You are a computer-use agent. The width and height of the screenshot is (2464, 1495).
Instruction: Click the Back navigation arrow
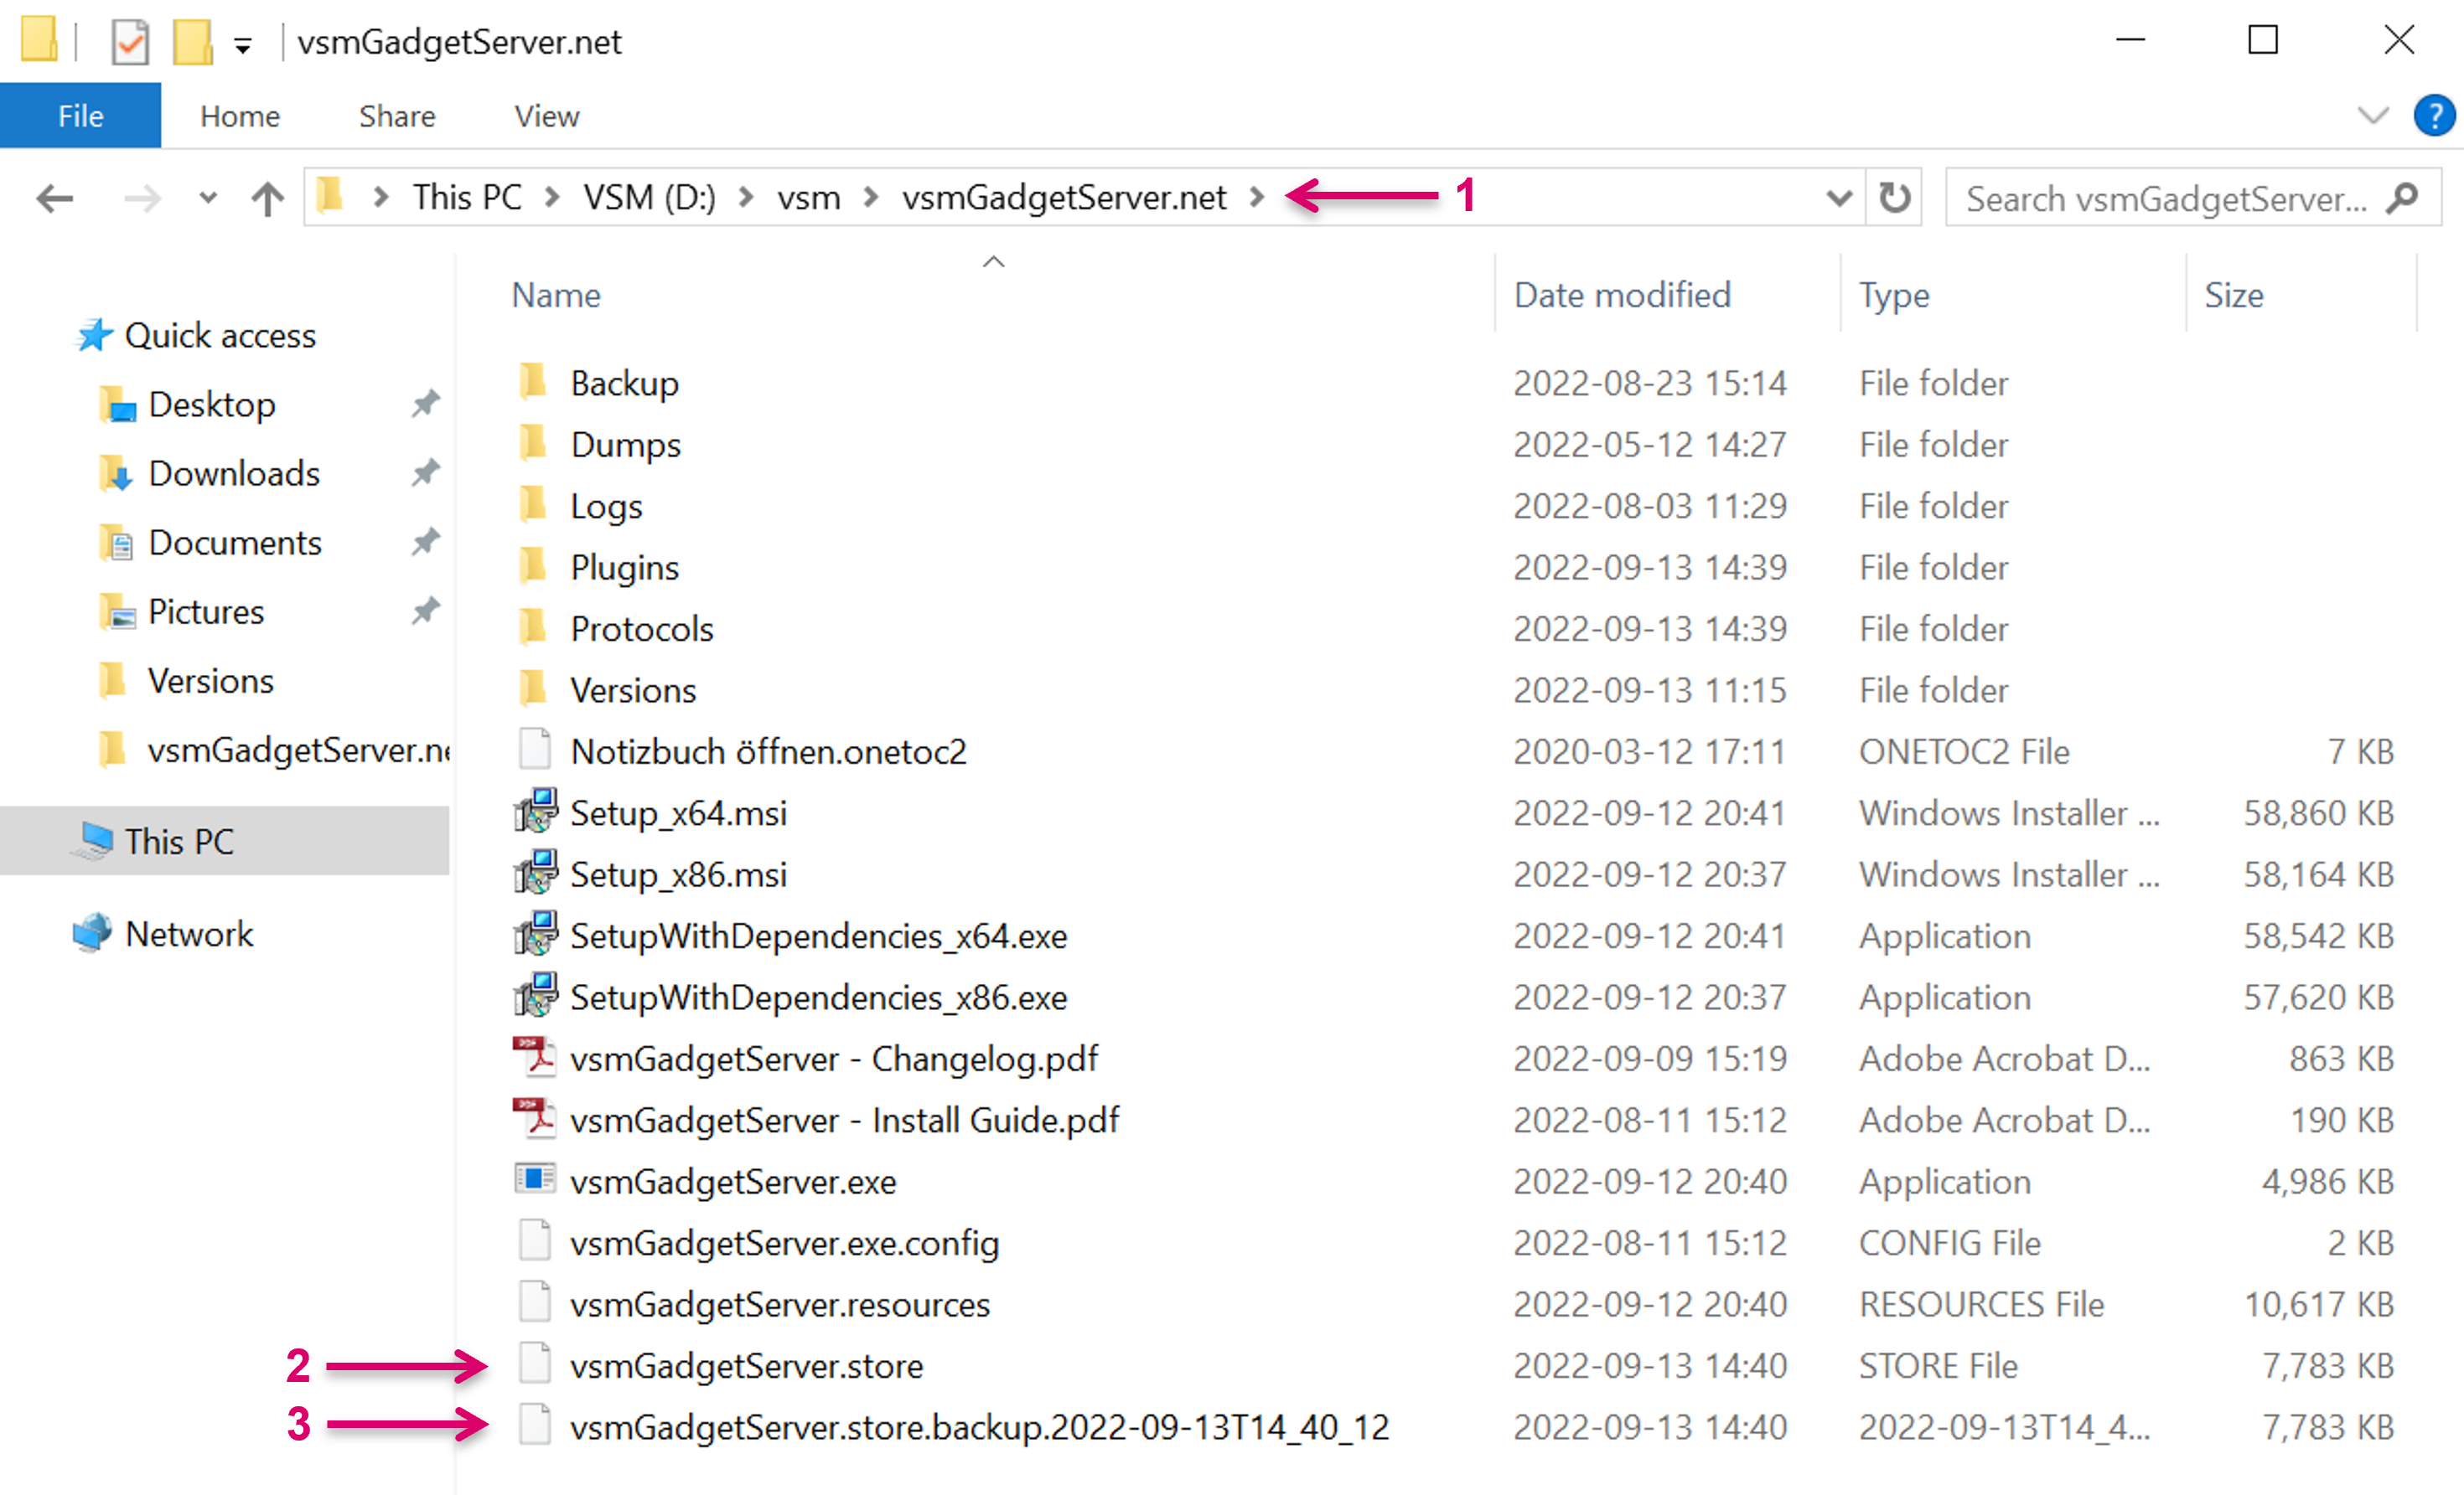[x=54, y=198]
